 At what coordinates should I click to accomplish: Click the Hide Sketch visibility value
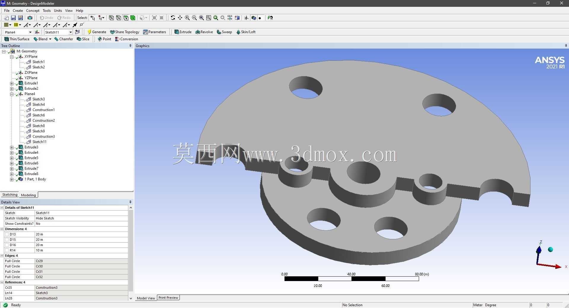(81, 218)
